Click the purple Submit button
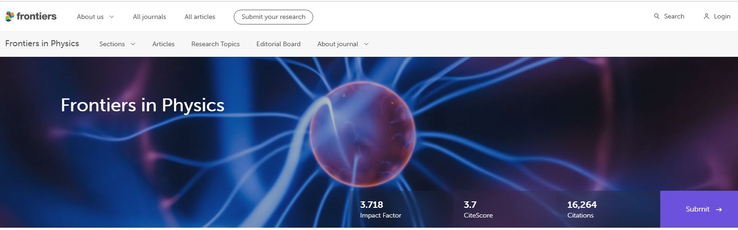 pos(699,209)
